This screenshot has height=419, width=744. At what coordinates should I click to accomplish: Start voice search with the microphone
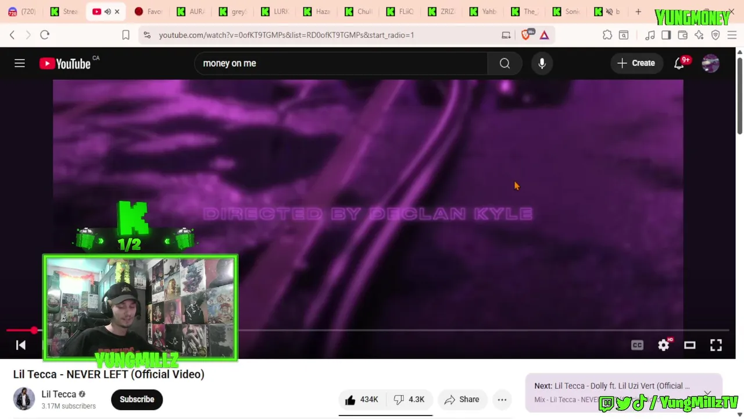coord(542,63)
